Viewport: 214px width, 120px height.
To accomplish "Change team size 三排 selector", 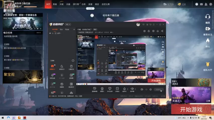I will pos(208,101).
